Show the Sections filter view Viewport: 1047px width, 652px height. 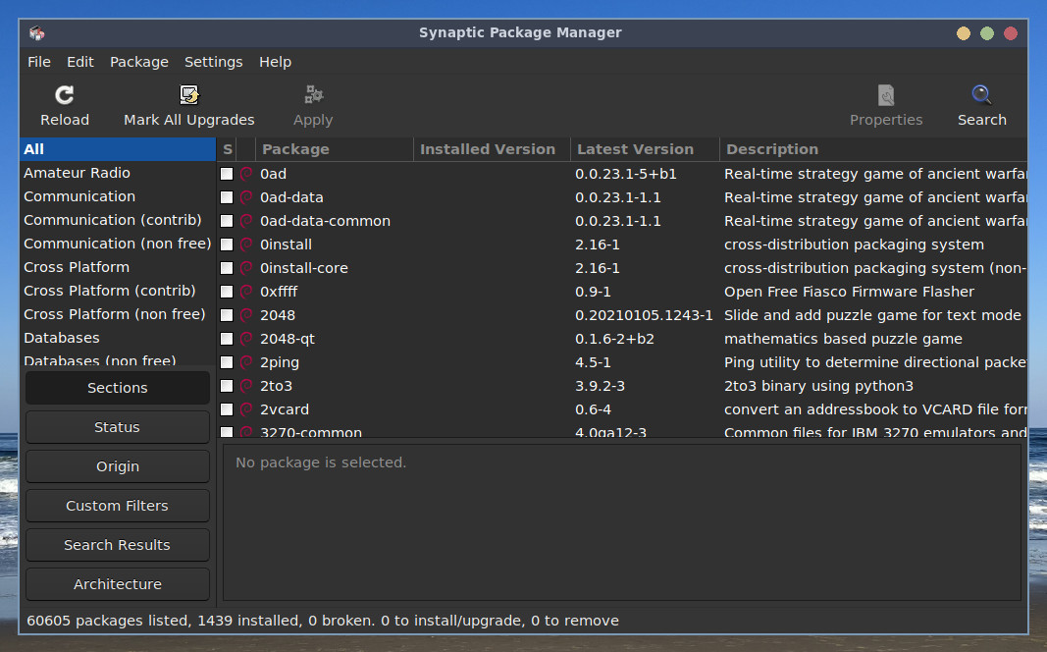click(118, 388)
